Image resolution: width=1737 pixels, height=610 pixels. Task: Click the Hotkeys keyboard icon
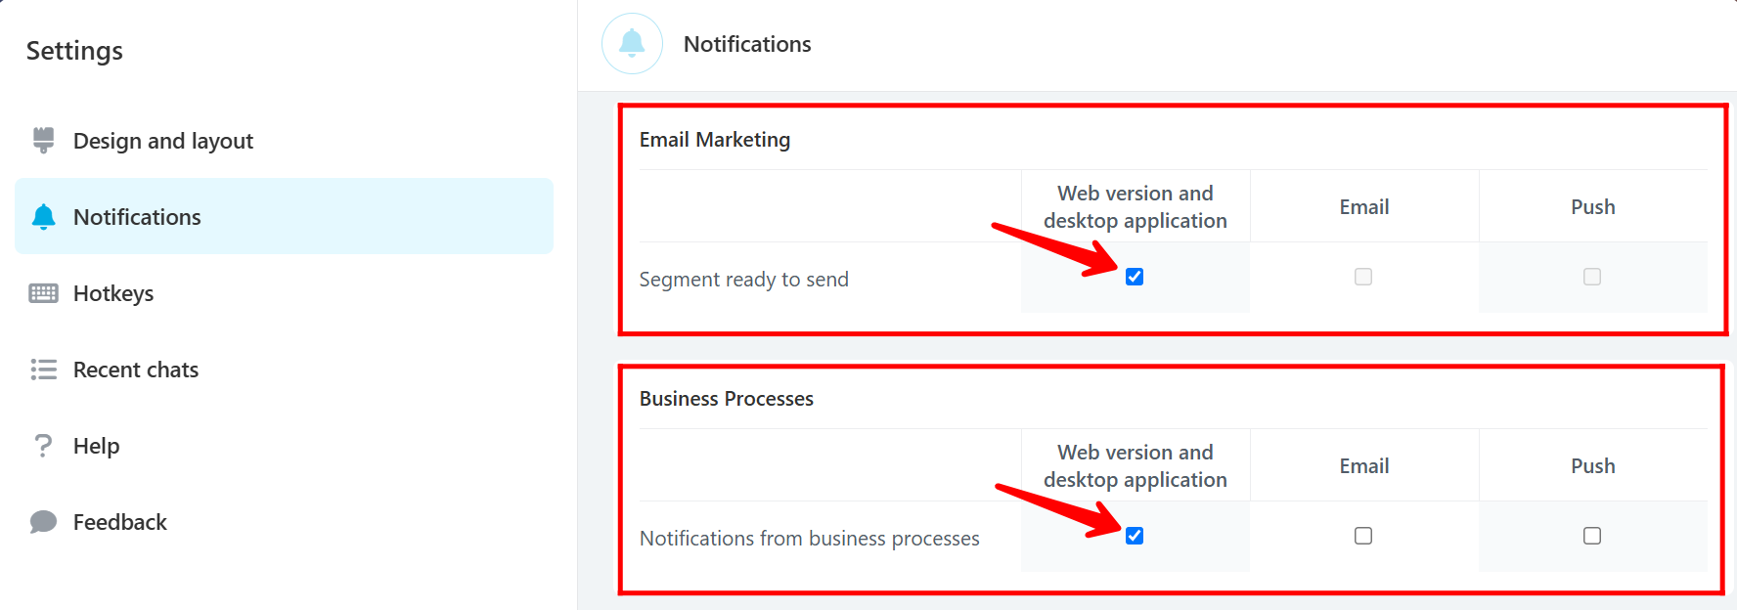click(43, 293)
